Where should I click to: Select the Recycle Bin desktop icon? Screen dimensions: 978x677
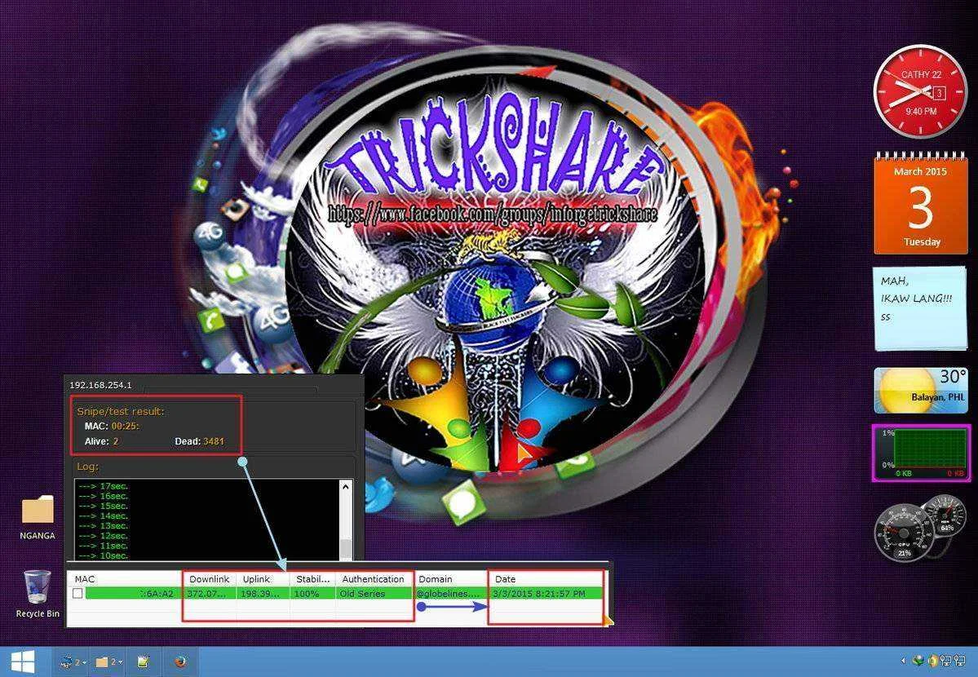[x=38, y=593]
